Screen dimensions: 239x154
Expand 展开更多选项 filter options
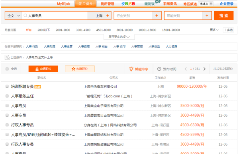point(119,37)
